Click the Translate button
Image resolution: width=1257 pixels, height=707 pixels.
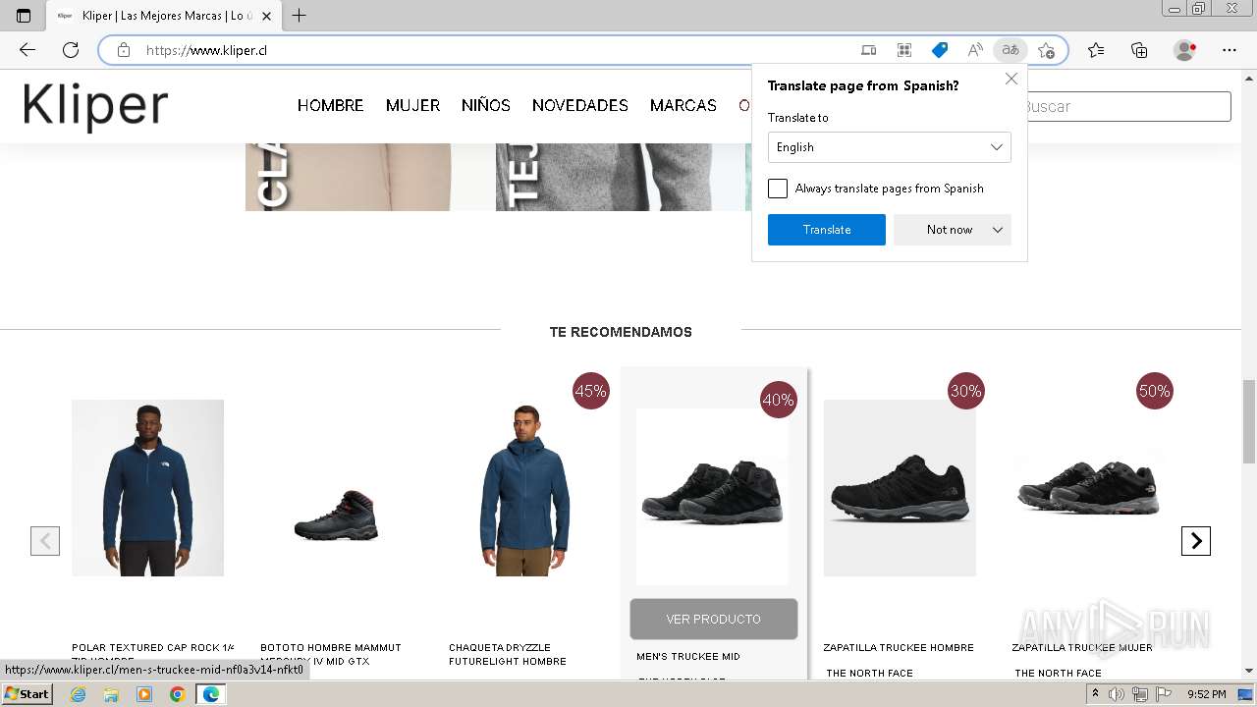pos(827,230)
